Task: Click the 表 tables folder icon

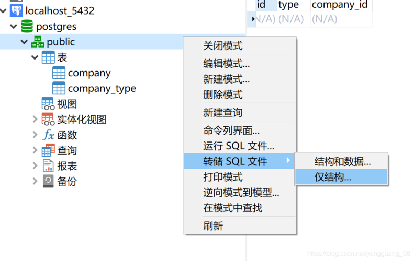Action: 48,57
